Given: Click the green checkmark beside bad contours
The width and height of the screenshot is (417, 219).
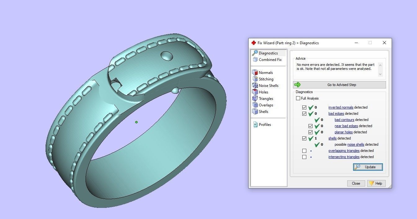Looking at the screenshot, I should (317, 120).
